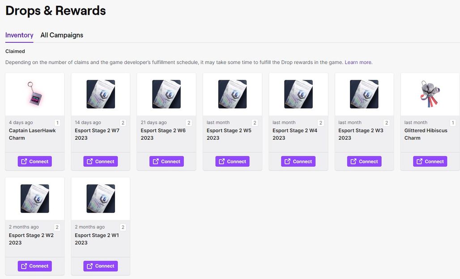
Task: Switch to the All Campaigns tab
Action: coord(62,35)
